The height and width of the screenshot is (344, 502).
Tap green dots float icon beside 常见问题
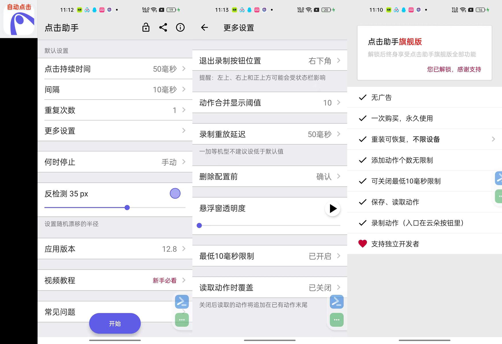182,320
